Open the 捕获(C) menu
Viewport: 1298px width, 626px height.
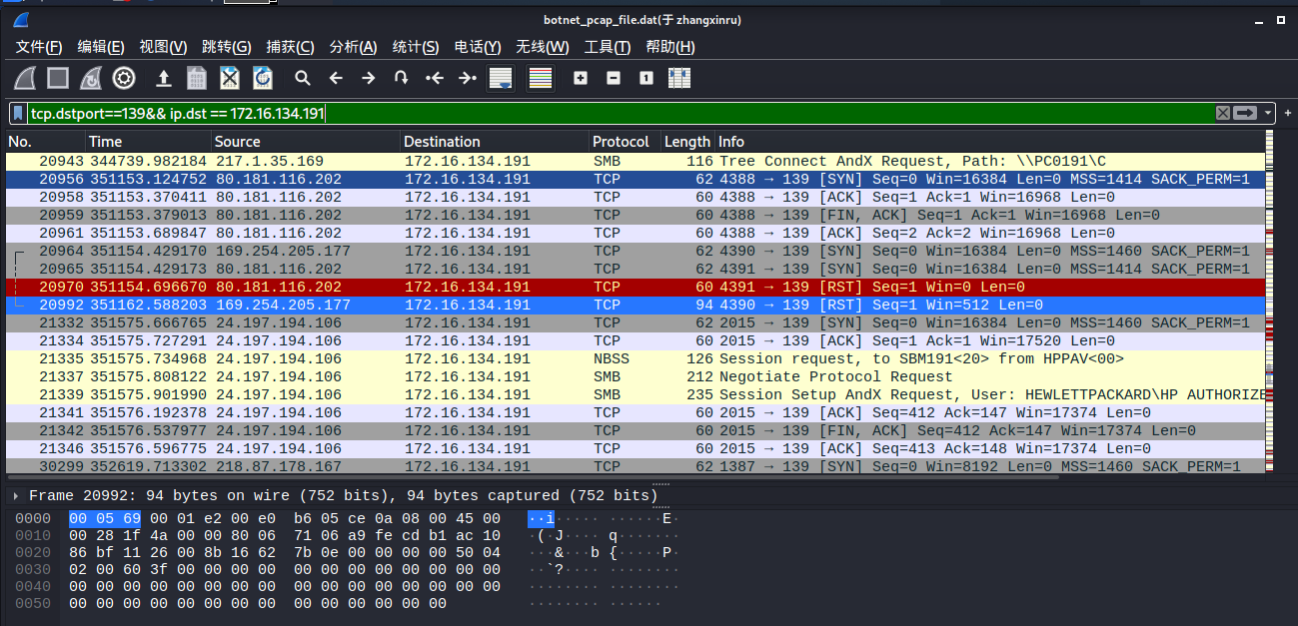tap(290, 47)
